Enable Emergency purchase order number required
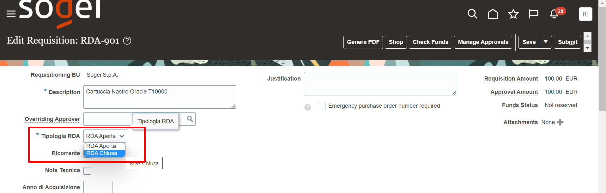 point(322,106)
